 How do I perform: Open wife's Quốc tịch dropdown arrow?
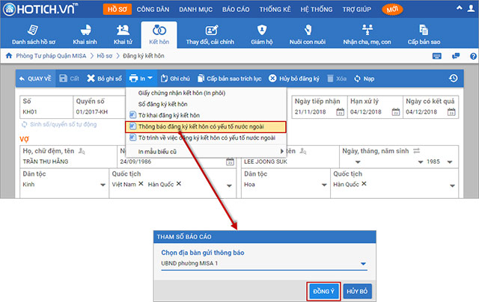pyautogui.click(x=229, y=185)
